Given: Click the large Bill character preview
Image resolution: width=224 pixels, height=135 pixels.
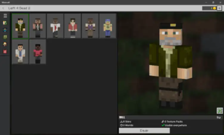Looking at the screenshot, I should pyautogui.click(x=171, y=66).
